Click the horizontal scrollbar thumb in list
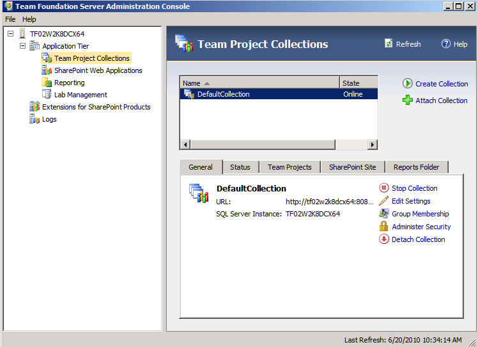 [x=263, y=145]
